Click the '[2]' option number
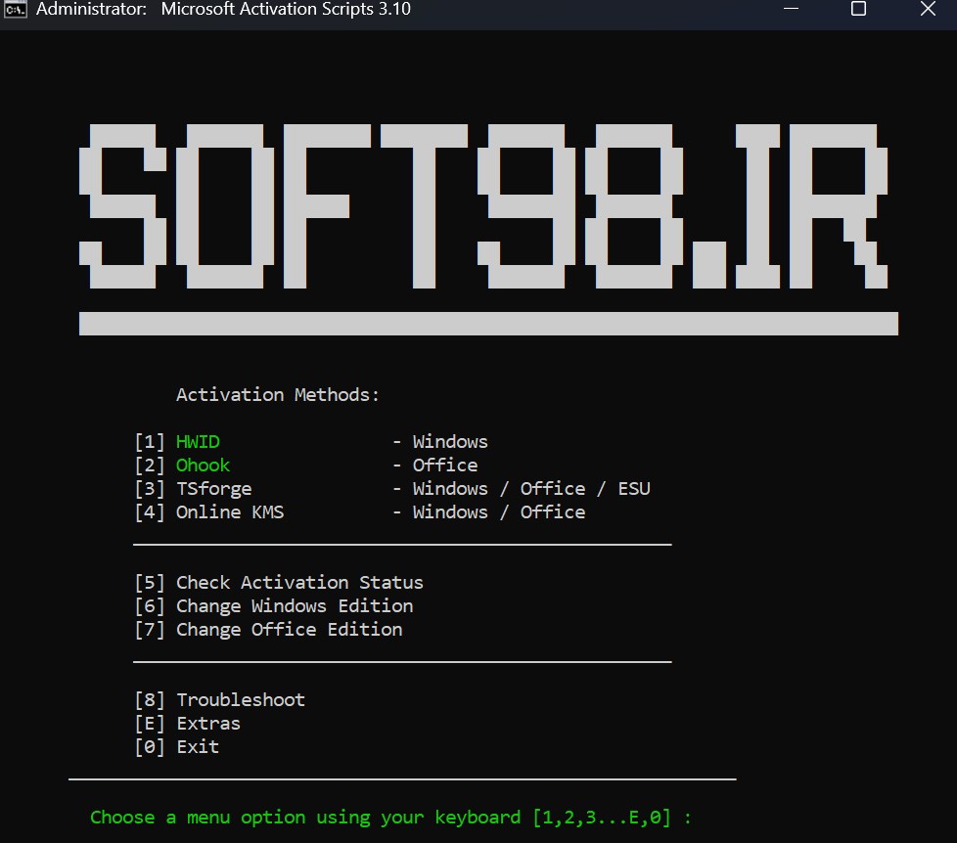Viewport: 957px width, 843px height. [x=150, y=465]
